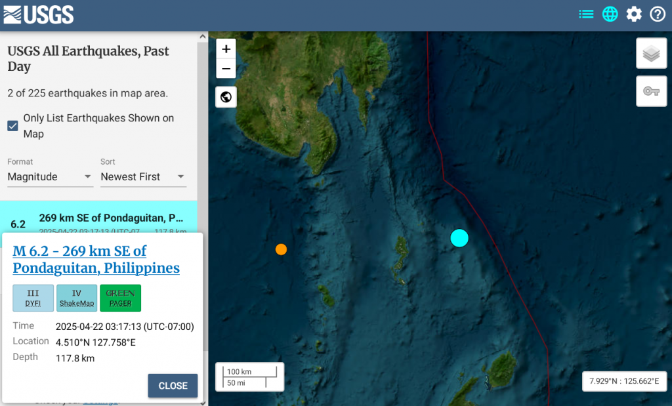Click the zoom to world globe button

(x=226, y=97)
